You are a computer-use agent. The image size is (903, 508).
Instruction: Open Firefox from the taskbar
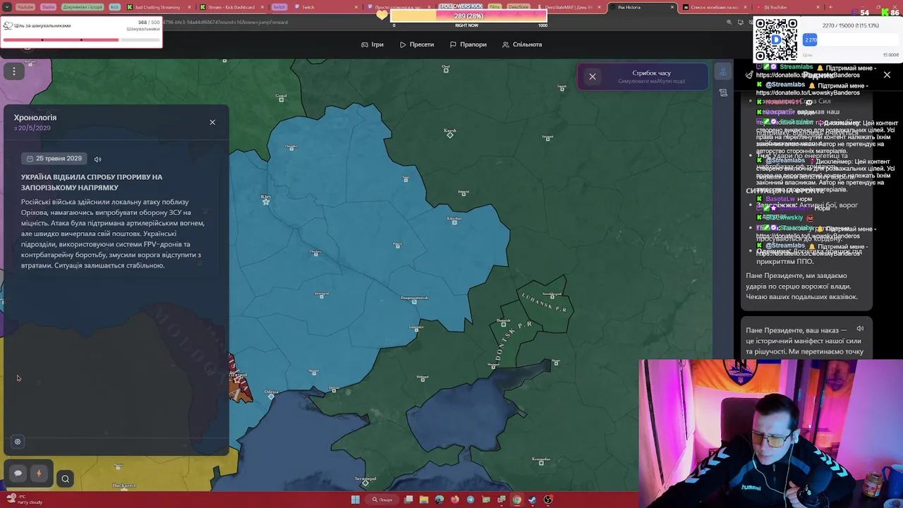(455, 500)
